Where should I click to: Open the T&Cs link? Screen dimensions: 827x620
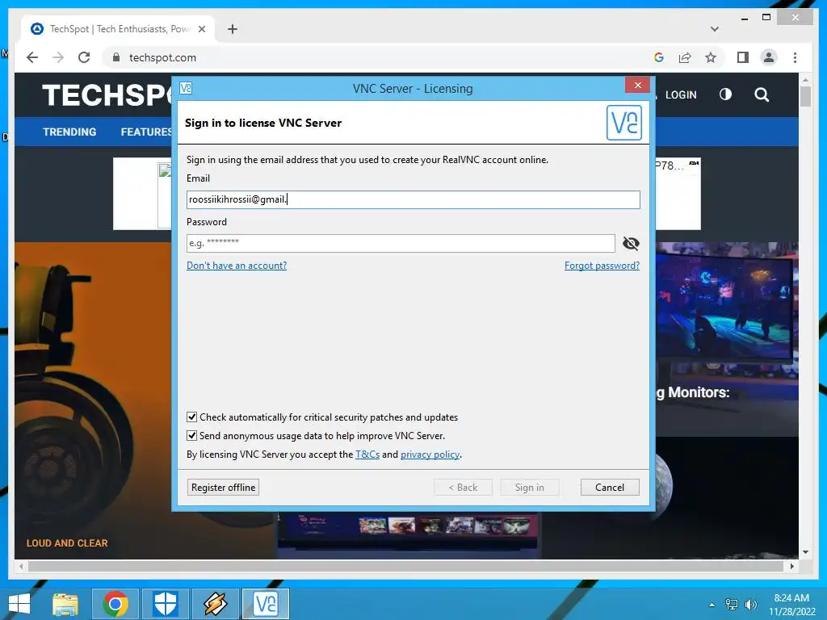point(367,454)
